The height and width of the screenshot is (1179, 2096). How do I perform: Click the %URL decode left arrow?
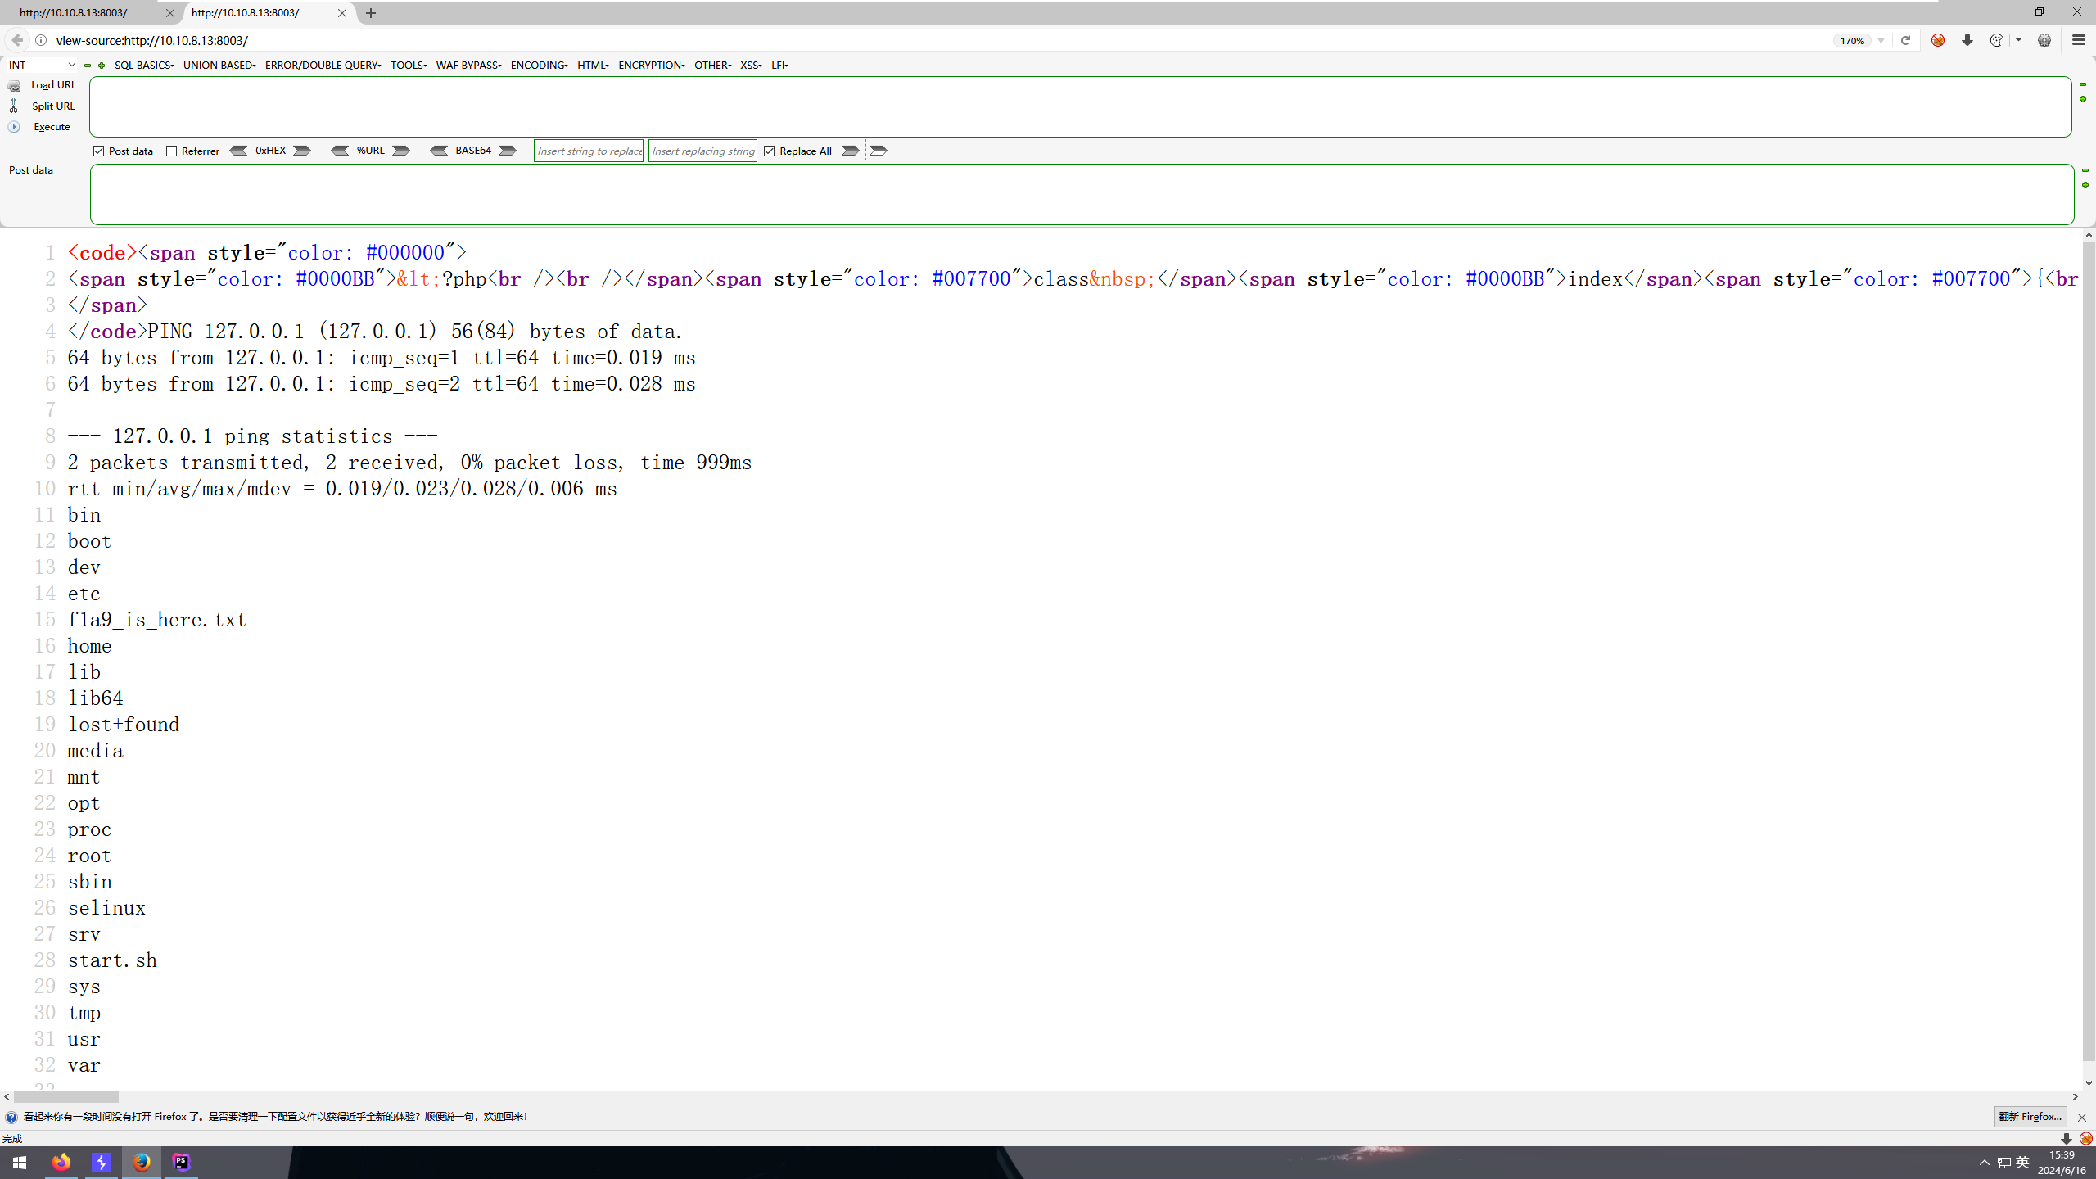point(340,151)
